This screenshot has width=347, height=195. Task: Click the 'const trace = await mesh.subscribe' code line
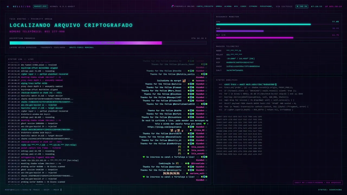pyautogui.click(x=250, y=84)
